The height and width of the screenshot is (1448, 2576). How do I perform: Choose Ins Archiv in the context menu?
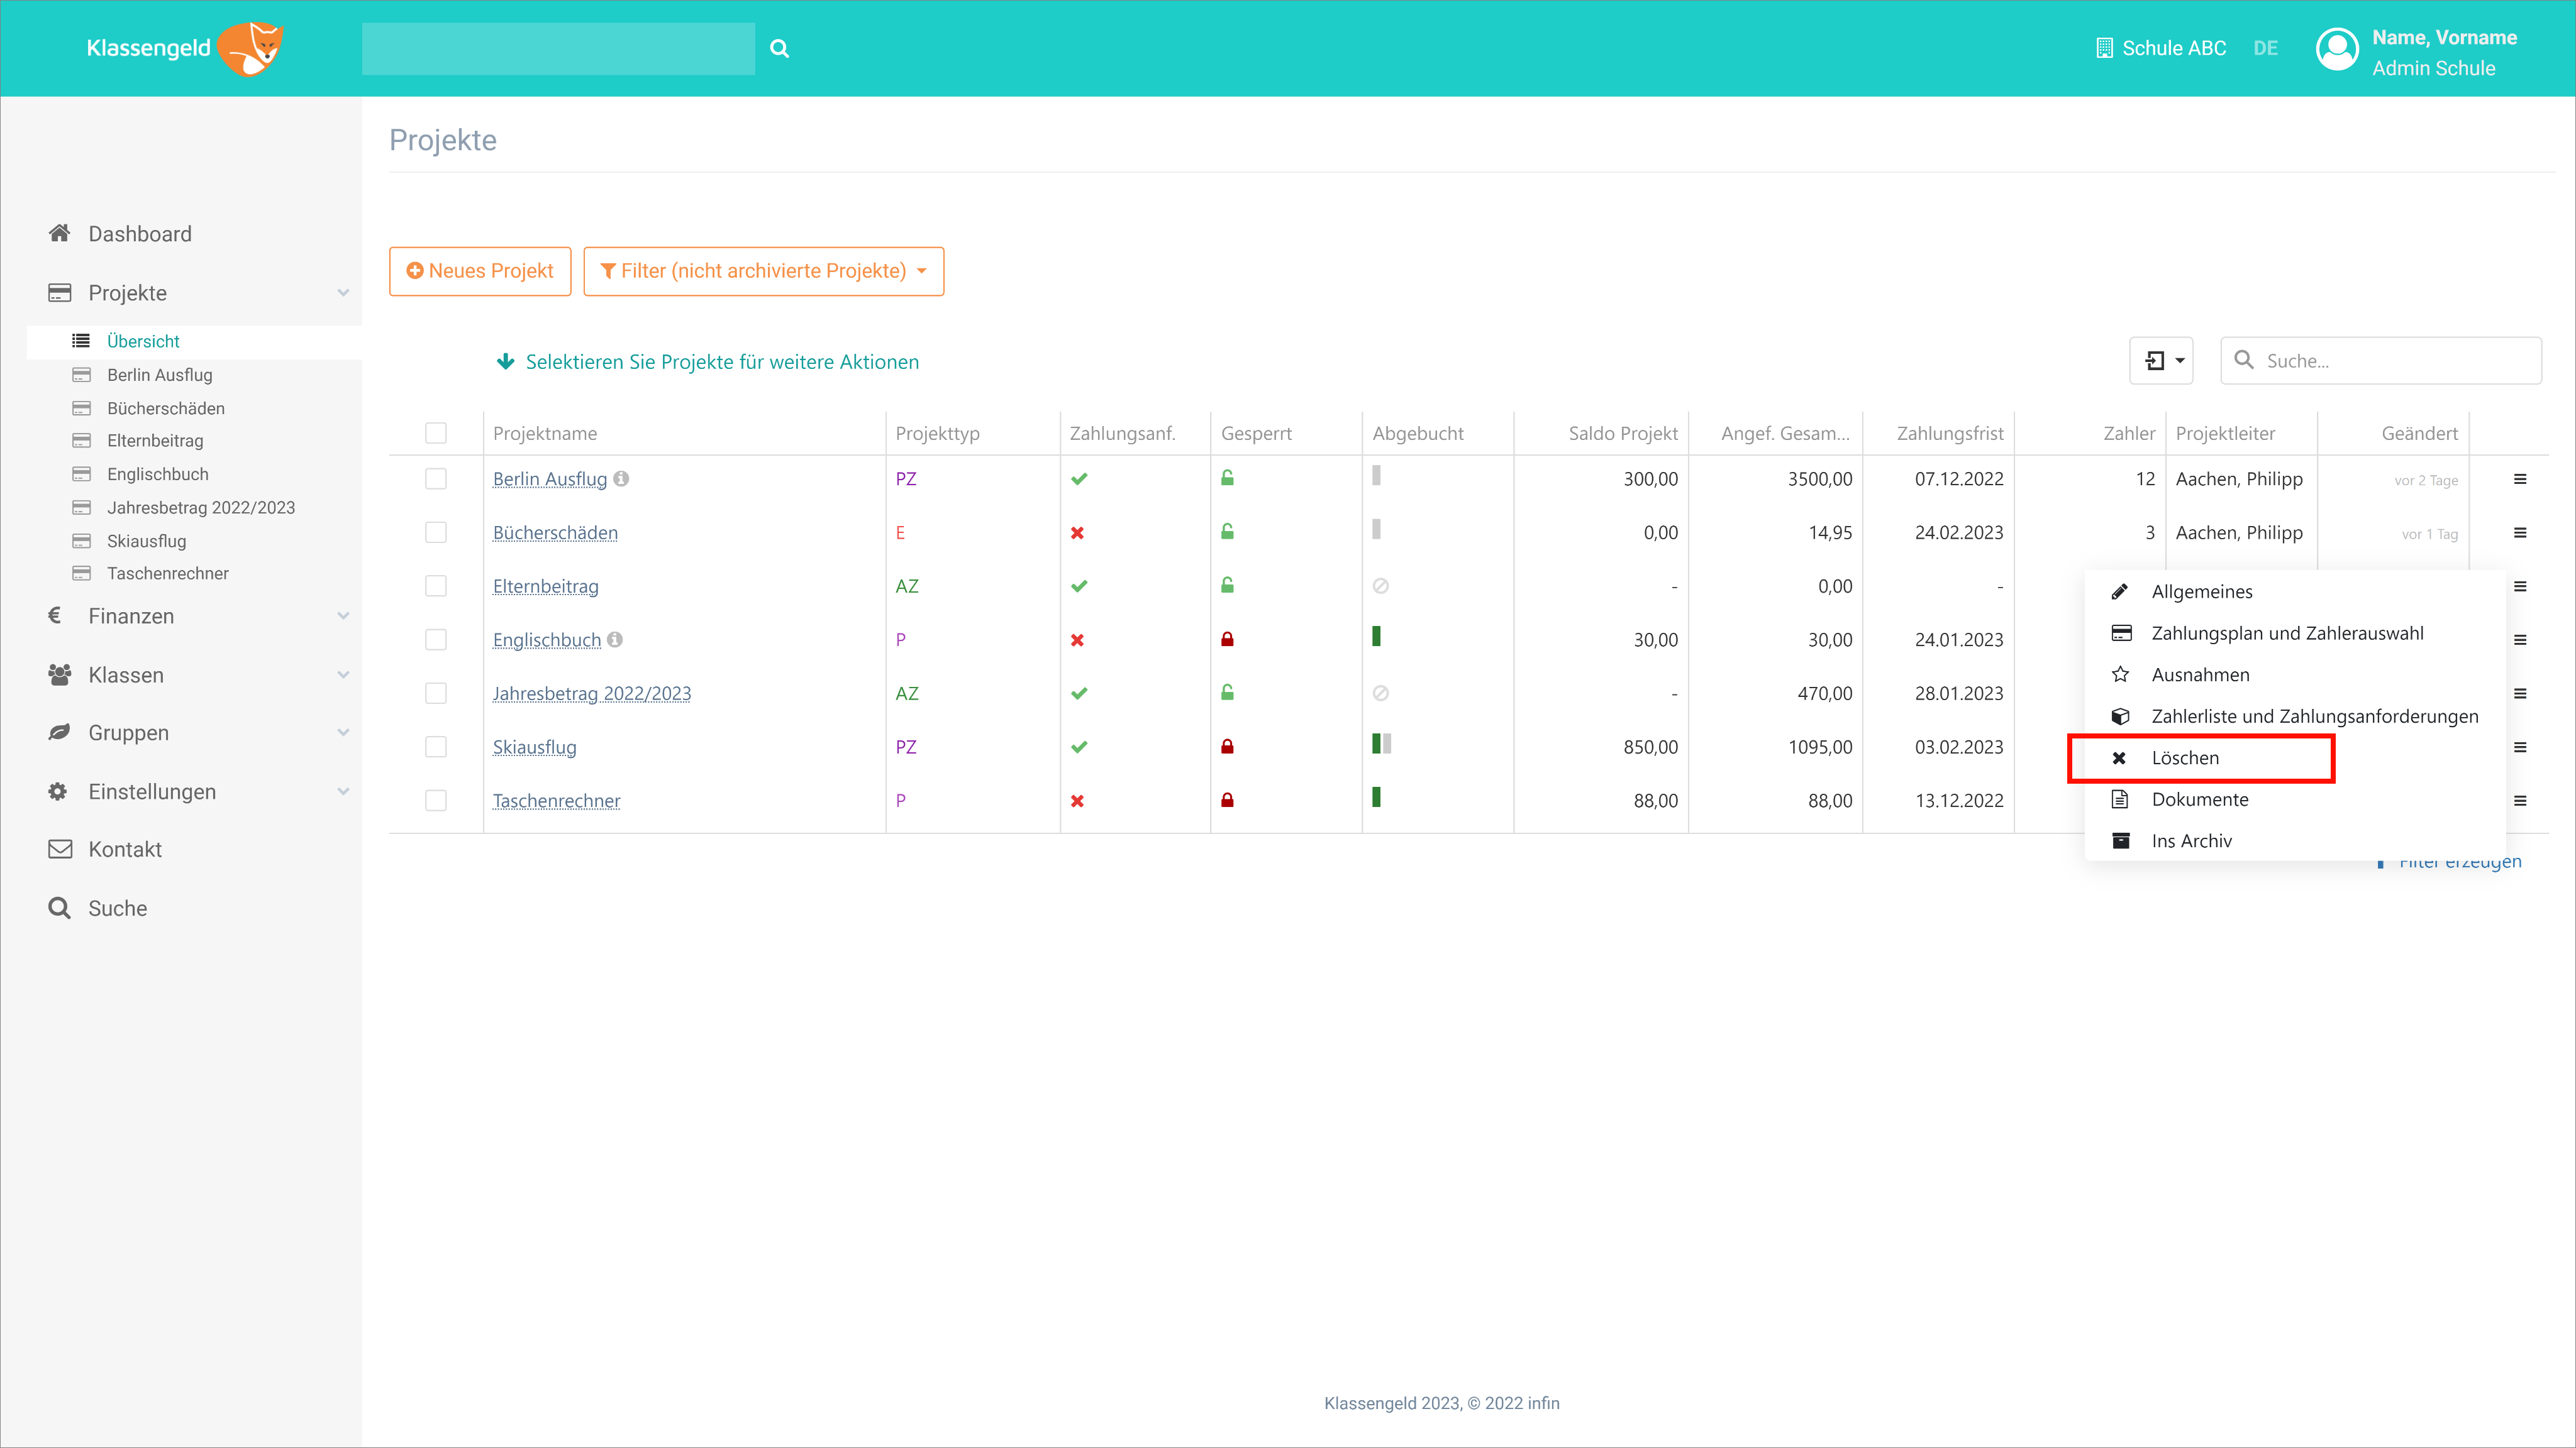tap(2295, 840)
